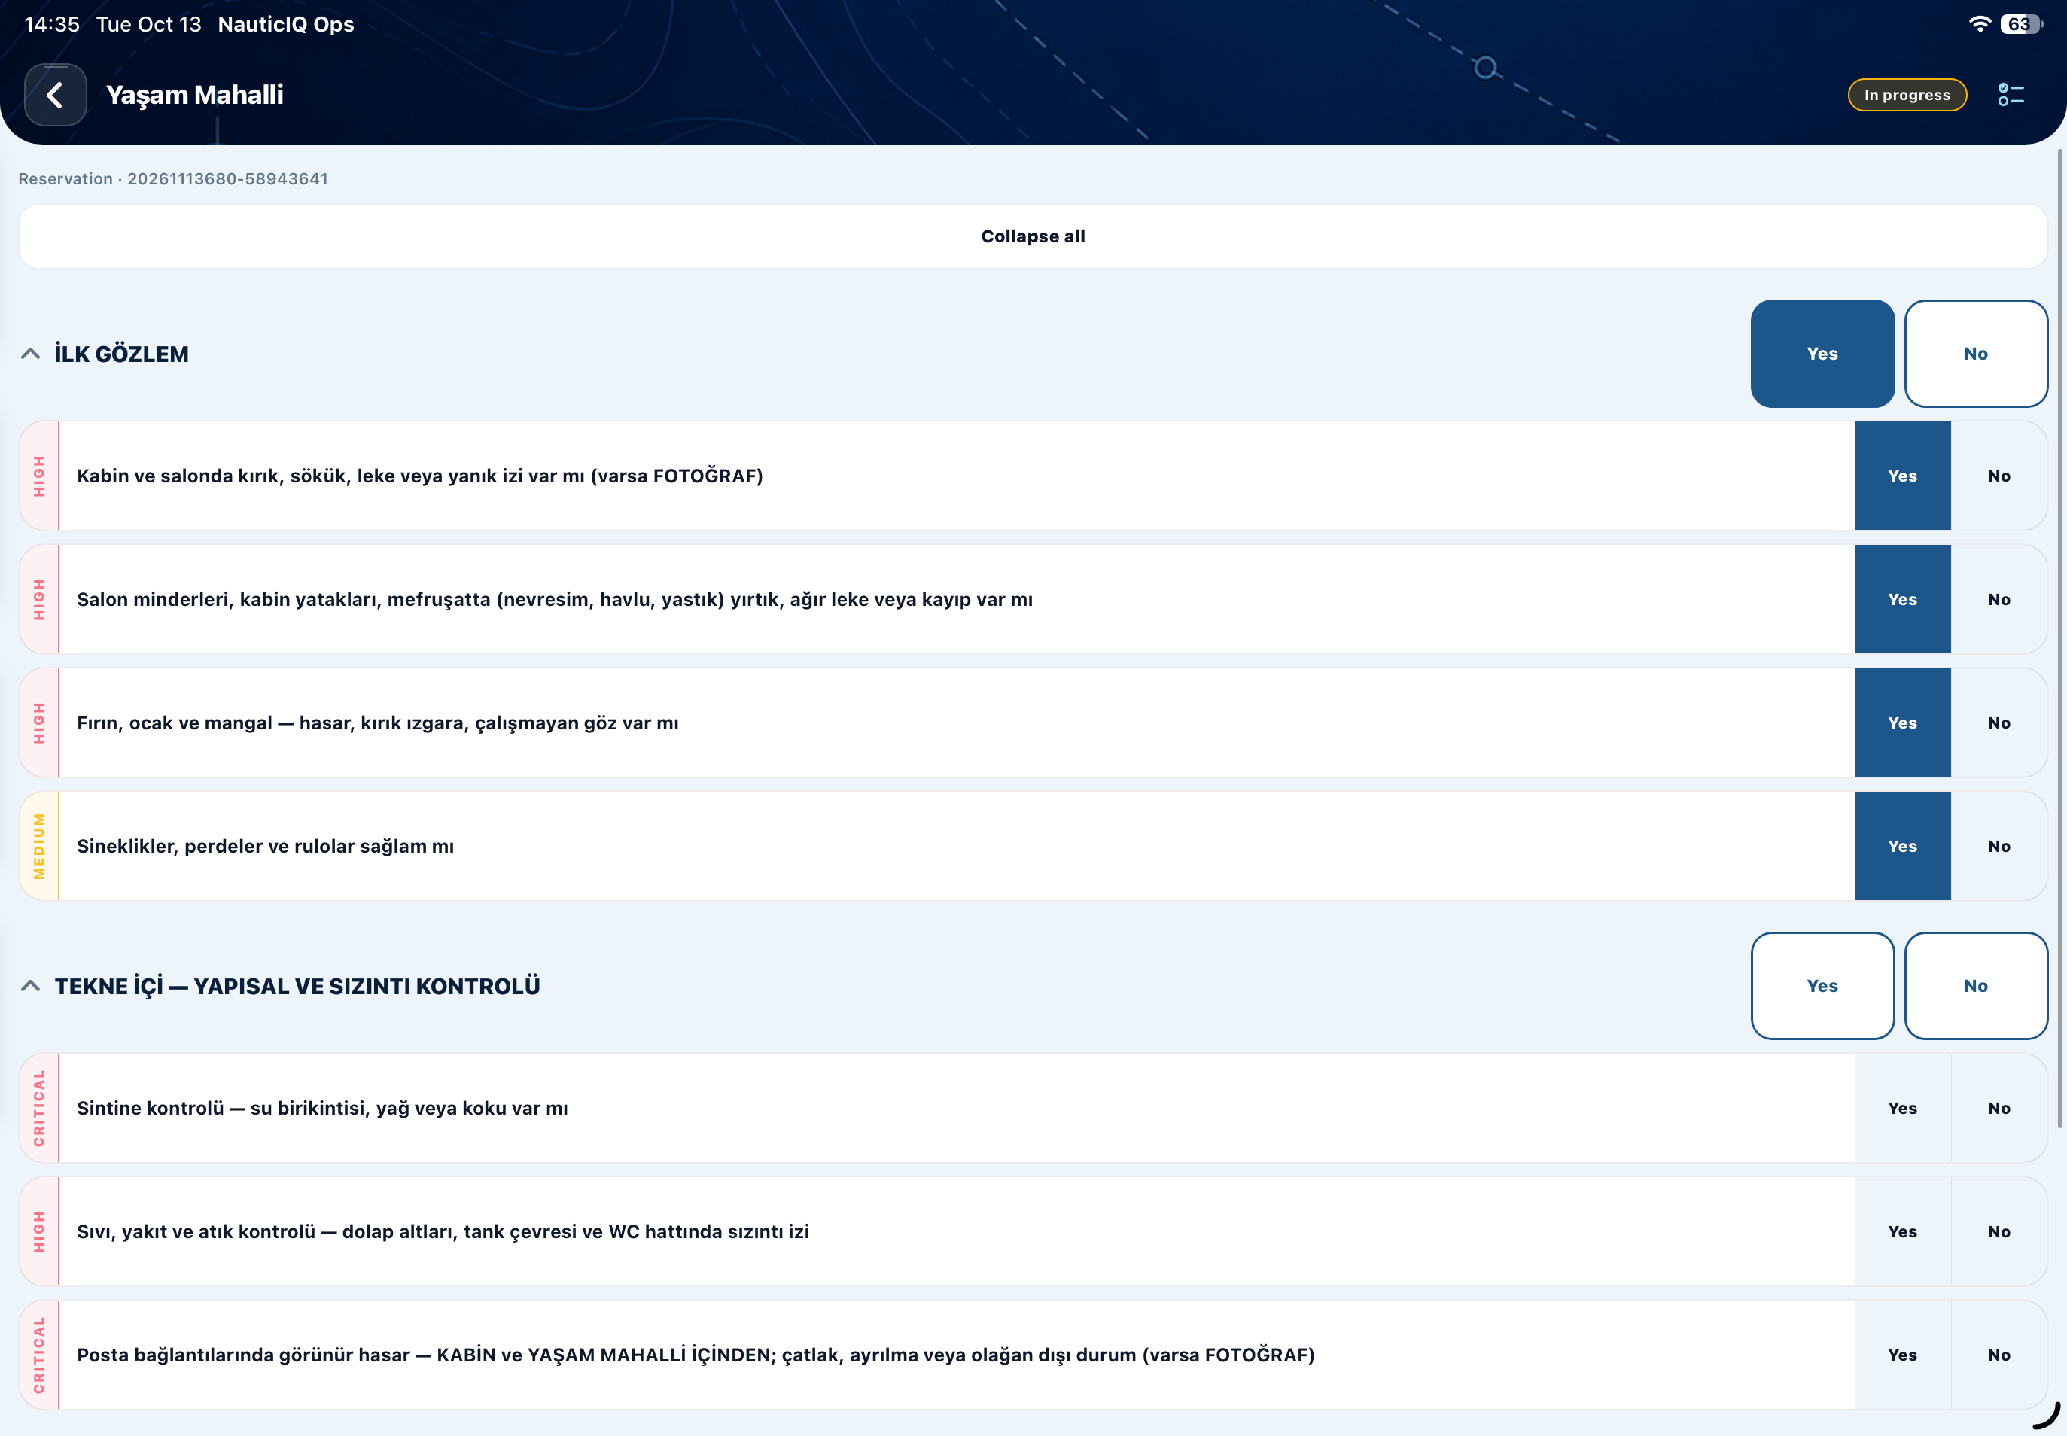This screenshot has width=2067, height=1436.
Task: Tap the CRITICAL tag on Sintine kontrolü row
Action: (38, 1108)
